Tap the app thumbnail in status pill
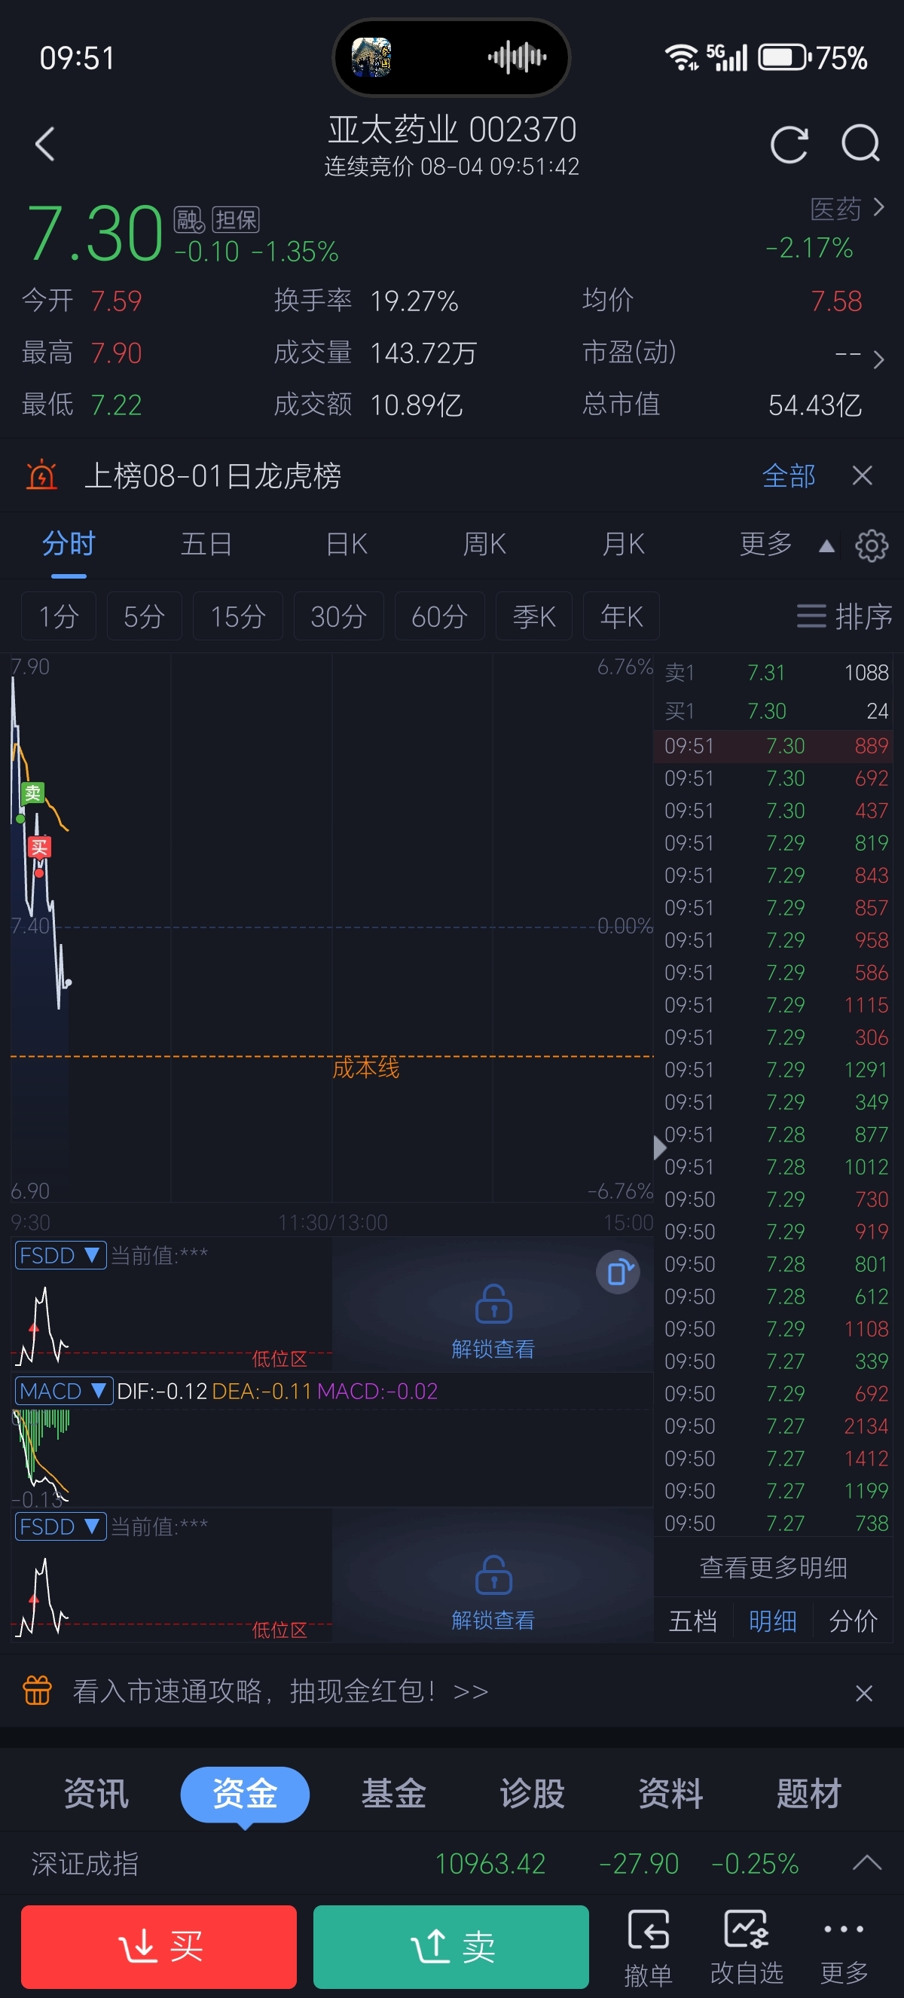This screenshot has width=904, height=1998. [x=371, y=57]
